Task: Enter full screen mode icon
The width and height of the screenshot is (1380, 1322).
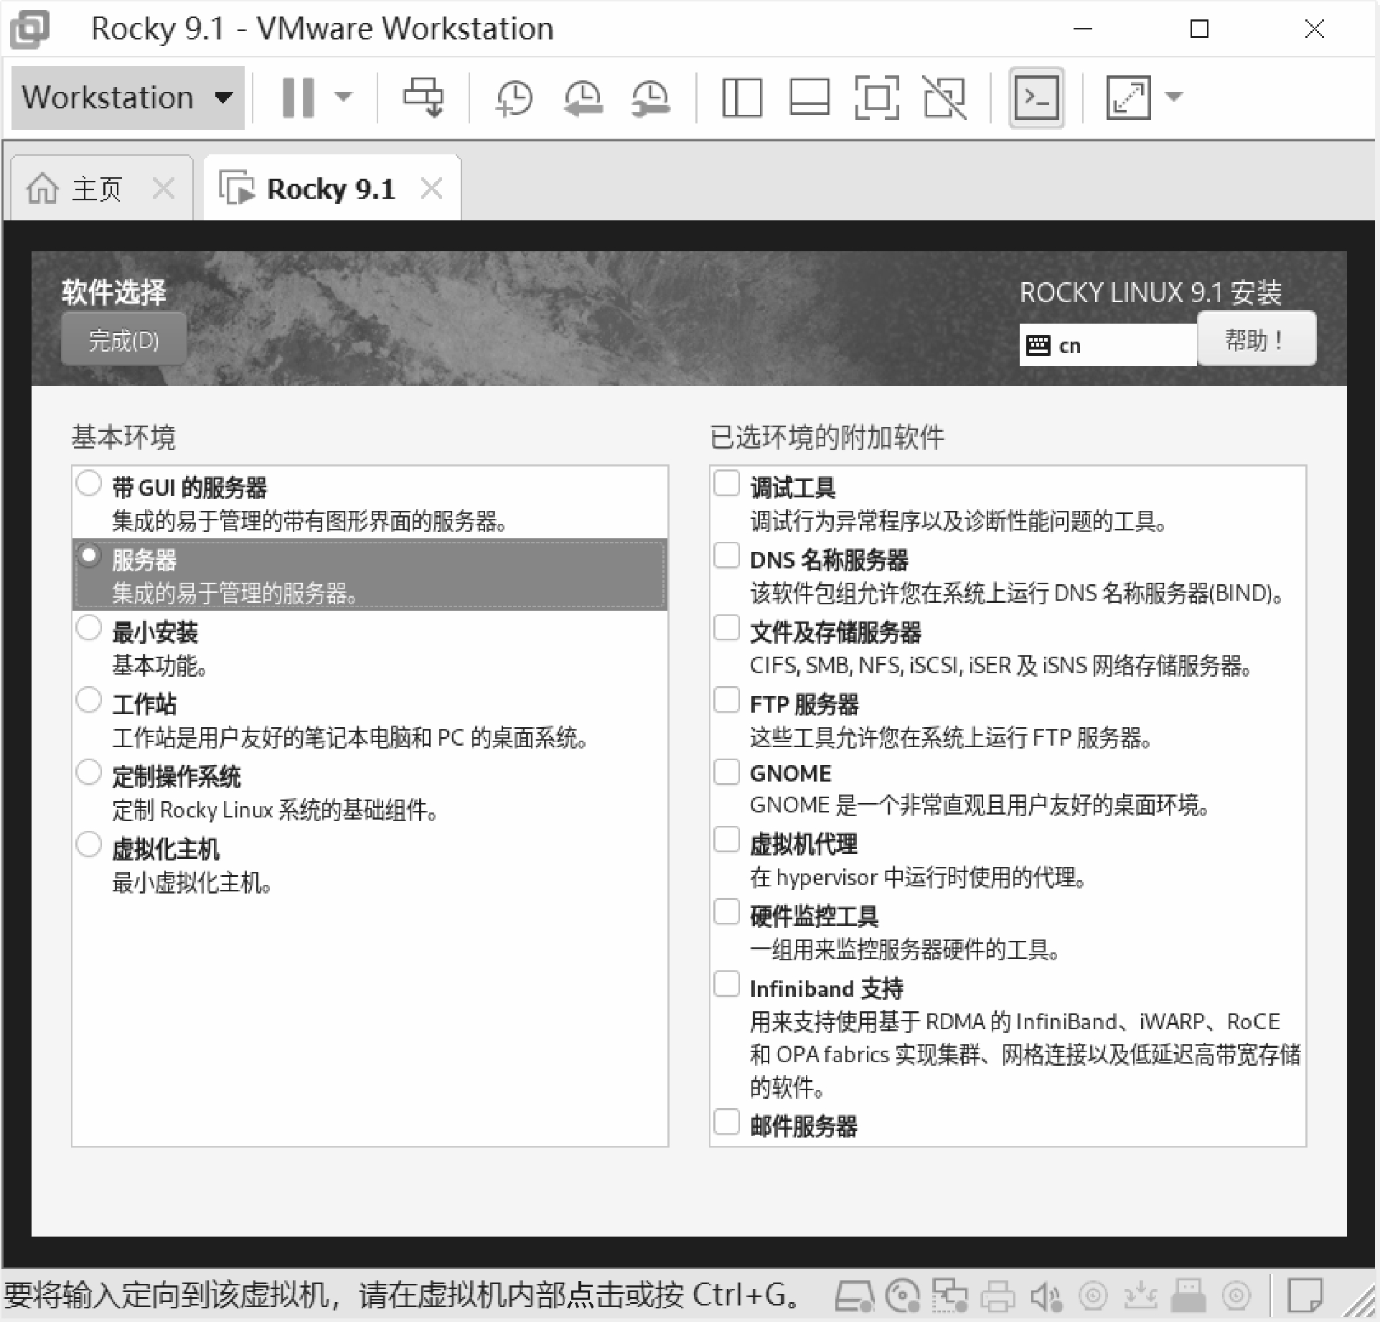Action: 877,97
